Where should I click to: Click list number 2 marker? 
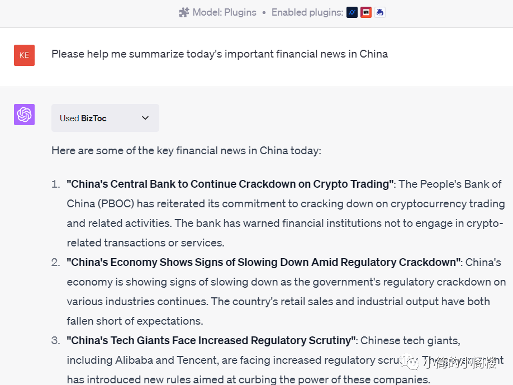[55, 263]
